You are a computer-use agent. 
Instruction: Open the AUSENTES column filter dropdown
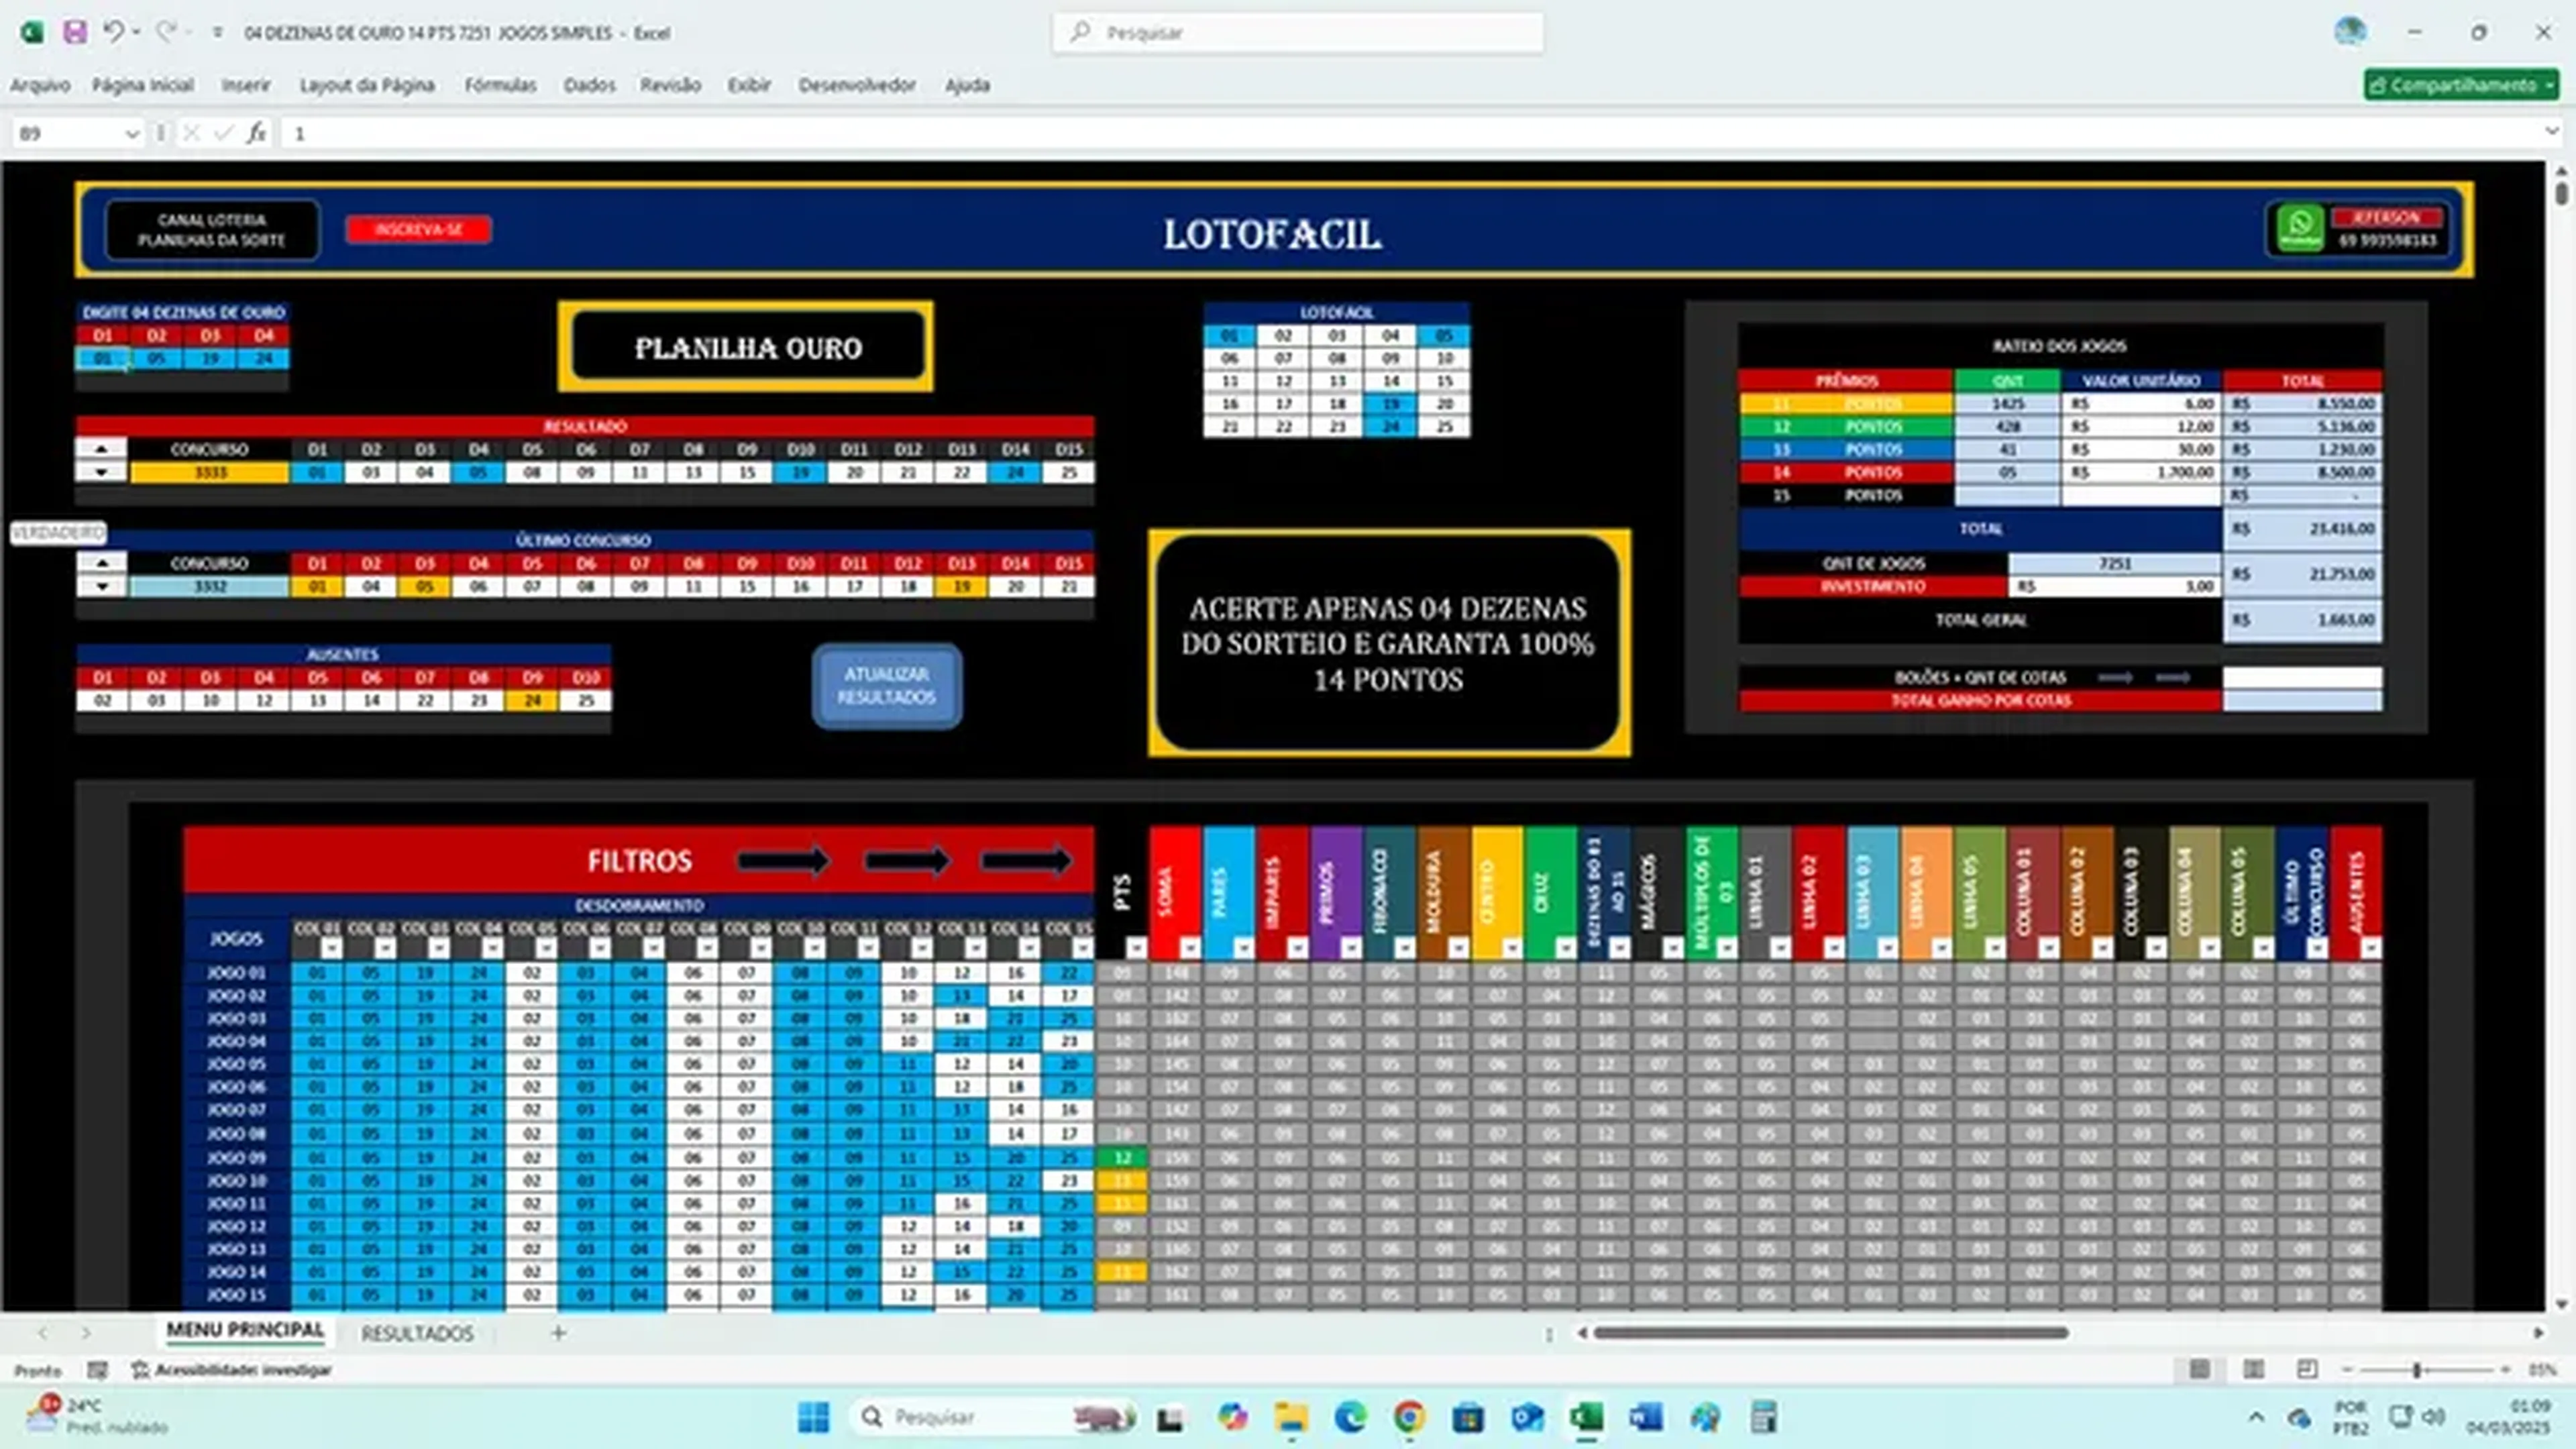click(x=2371, y=947)
